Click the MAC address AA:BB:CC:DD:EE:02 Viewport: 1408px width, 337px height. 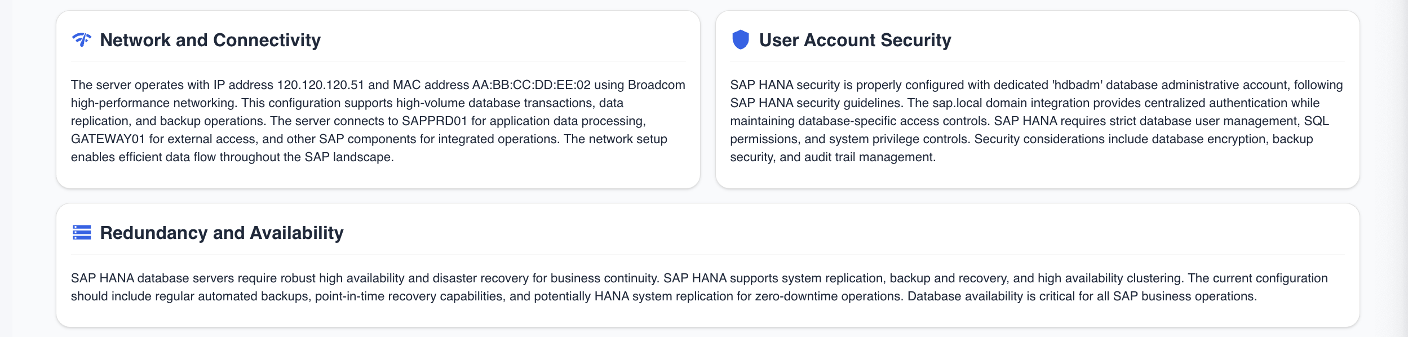coord(531,85)
